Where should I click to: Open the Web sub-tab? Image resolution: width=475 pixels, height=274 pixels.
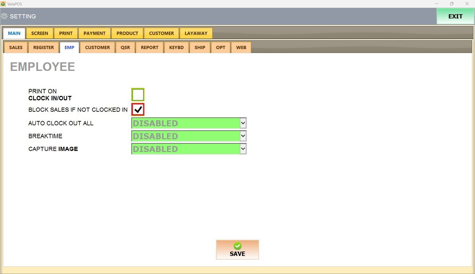[241, 47]
